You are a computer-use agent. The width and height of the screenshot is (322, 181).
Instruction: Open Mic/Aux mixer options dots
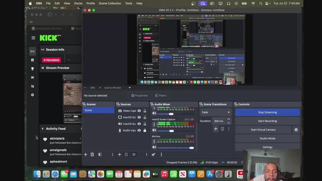(154, 141)
